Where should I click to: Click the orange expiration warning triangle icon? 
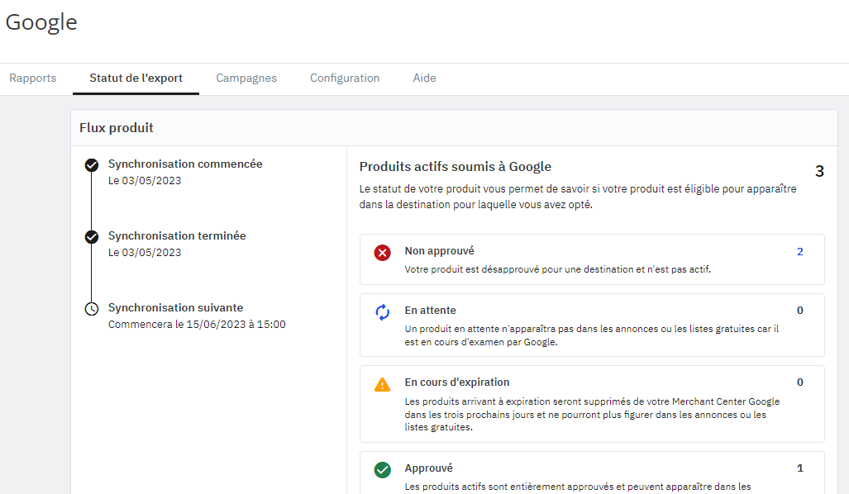[382, 385]
